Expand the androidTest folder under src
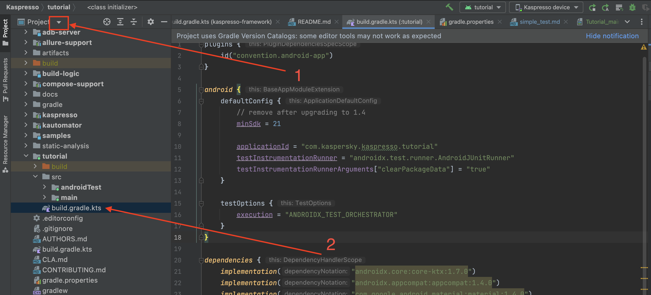This screenshot has width=651, height=295. 44,187
